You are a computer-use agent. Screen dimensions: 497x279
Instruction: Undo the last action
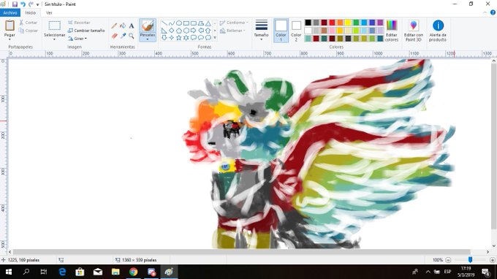[23, 4]
